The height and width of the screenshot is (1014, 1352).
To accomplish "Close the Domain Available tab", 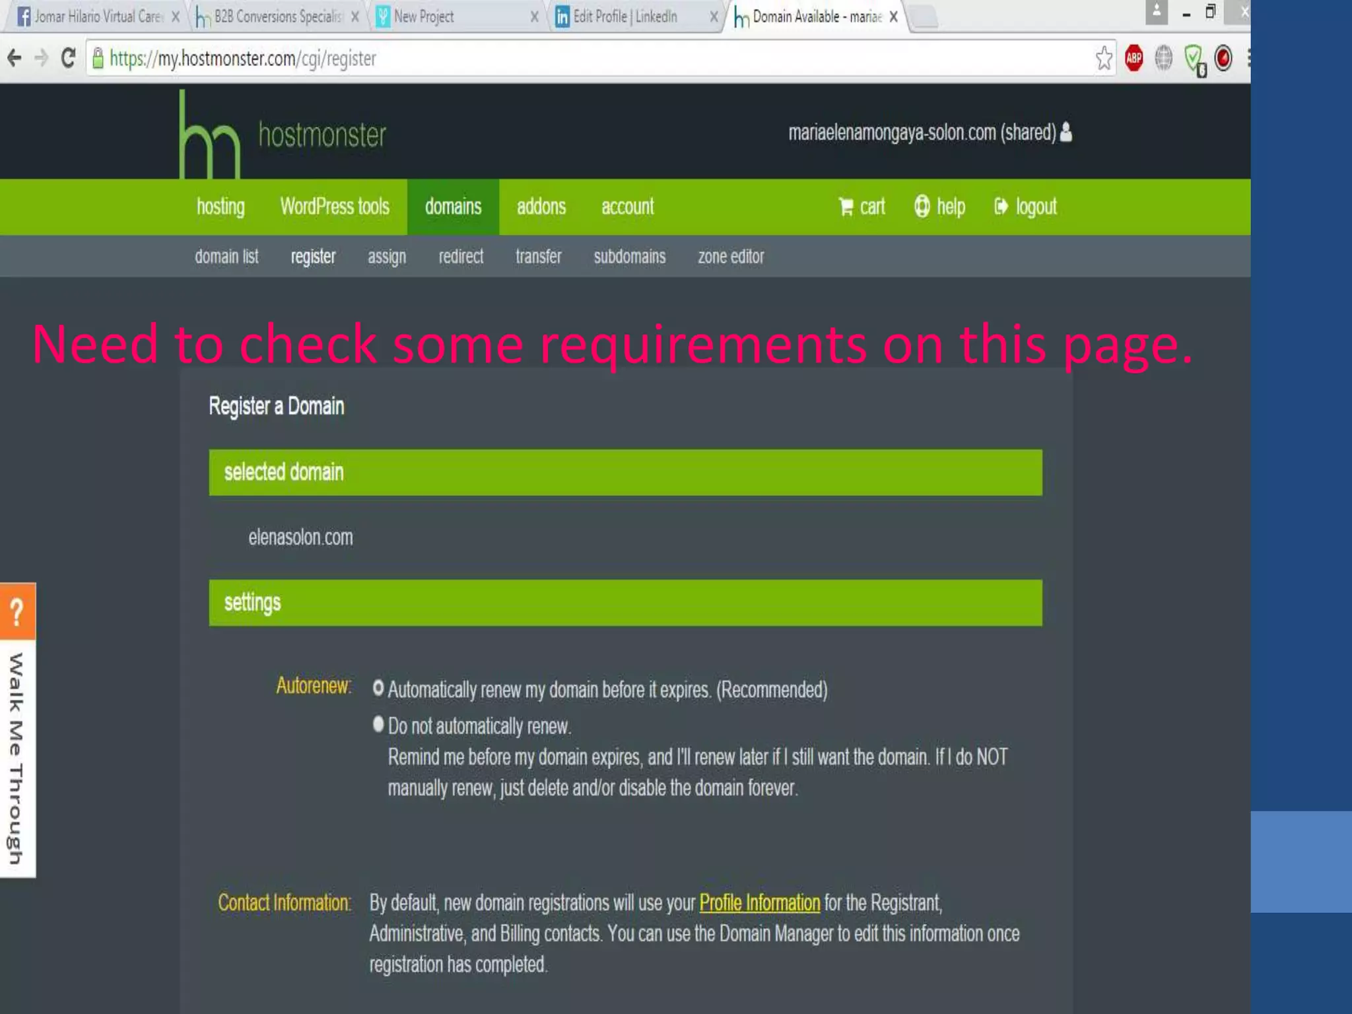I will [x=893, y=17].
